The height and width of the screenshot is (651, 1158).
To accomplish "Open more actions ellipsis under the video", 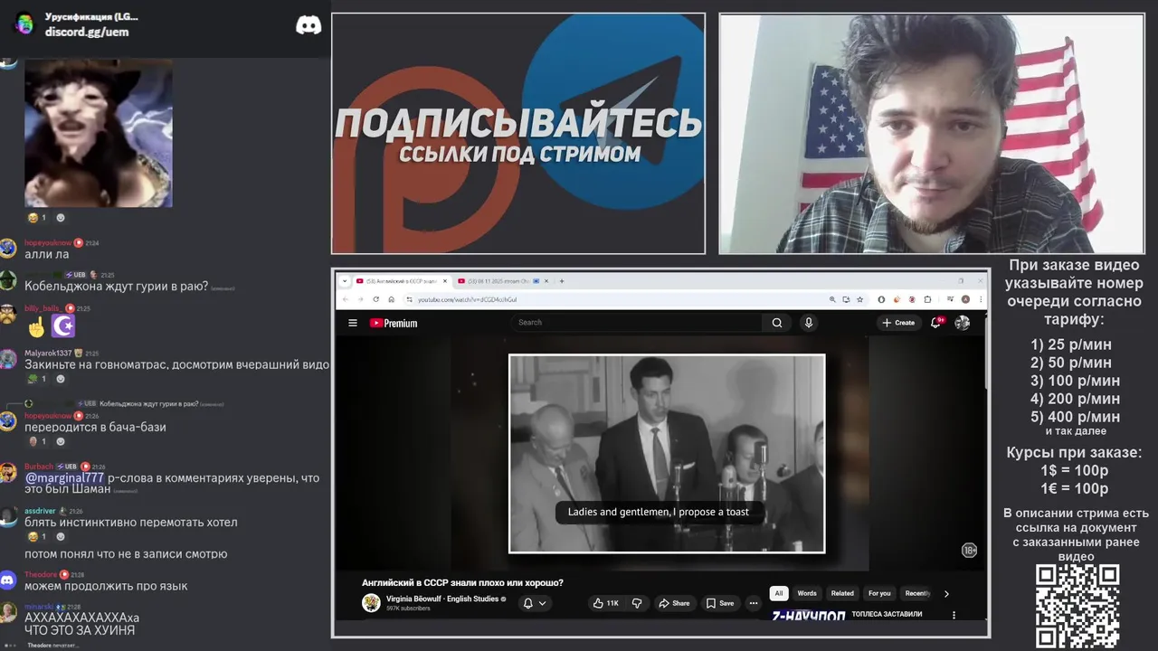I will (x=753, y=603).
